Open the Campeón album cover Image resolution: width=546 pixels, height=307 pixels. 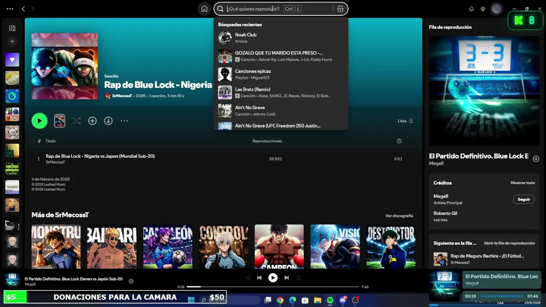click(279, 246)
